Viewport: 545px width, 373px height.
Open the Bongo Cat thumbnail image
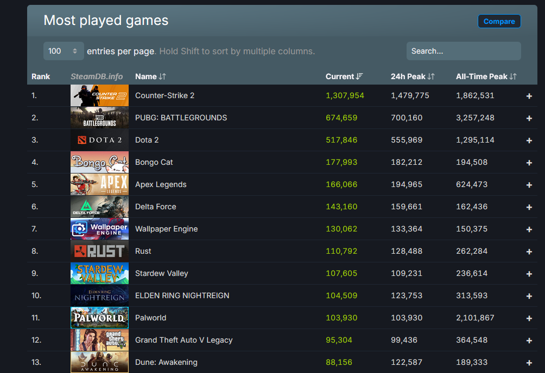pyautogui.click(x=99, y=162)
